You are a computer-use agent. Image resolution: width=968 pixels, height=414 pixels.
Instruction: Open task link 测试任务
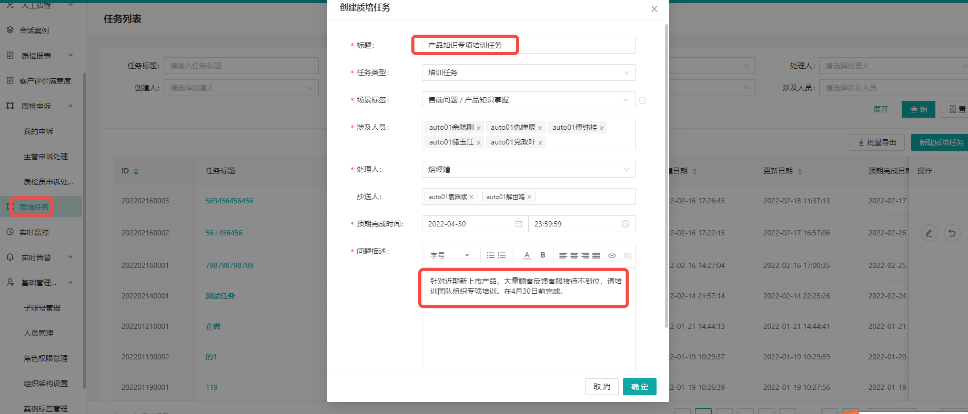pyautogui.click(x=220, y=296)
